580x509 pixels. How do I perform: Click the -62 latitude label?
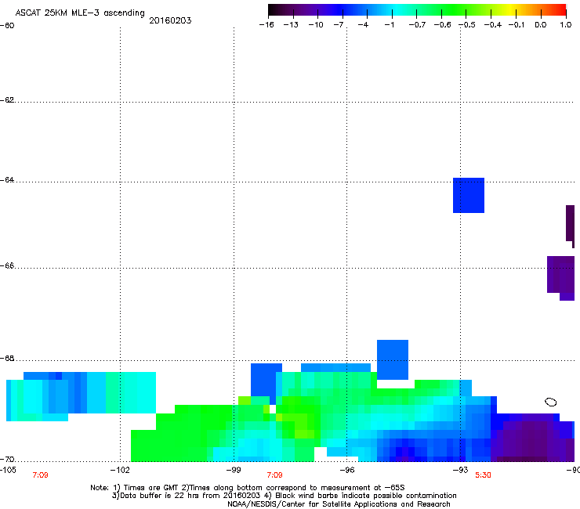[7, 100]
